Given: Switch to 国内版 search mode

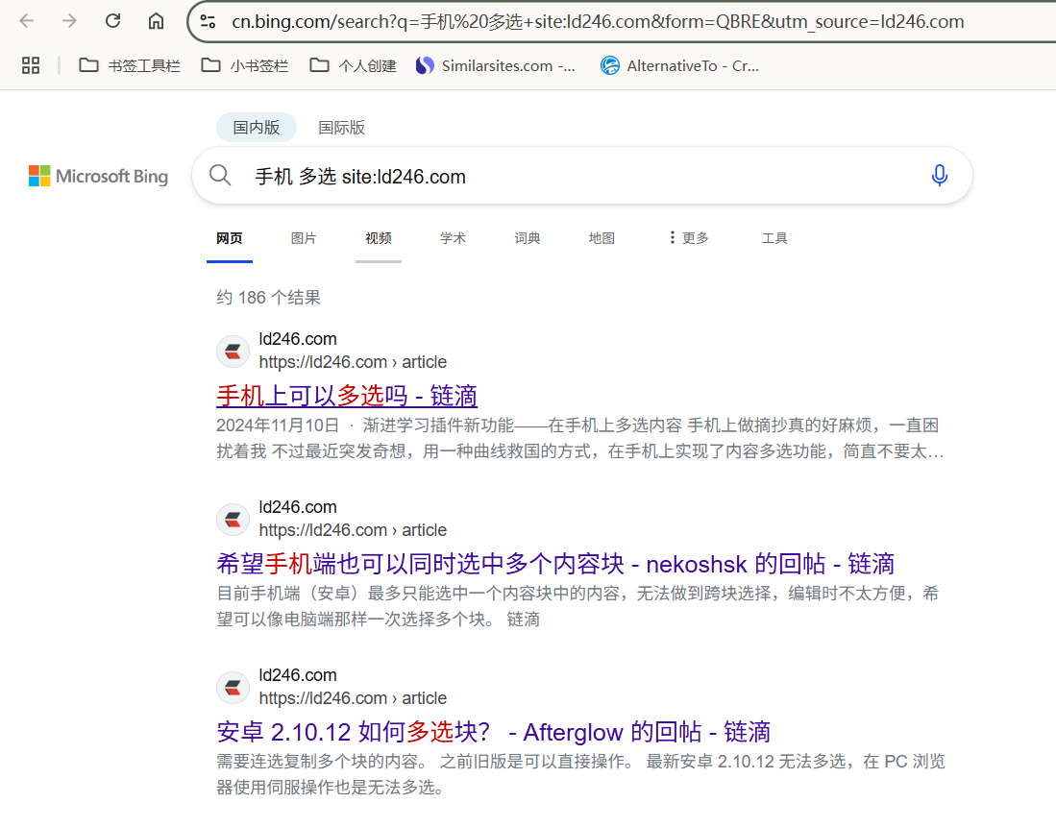Looking at the screenshot, I should click(256, 128).
